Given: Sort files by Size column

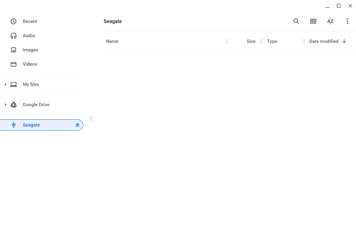Looking at the screenshot, I should click(x=251, y=41).
